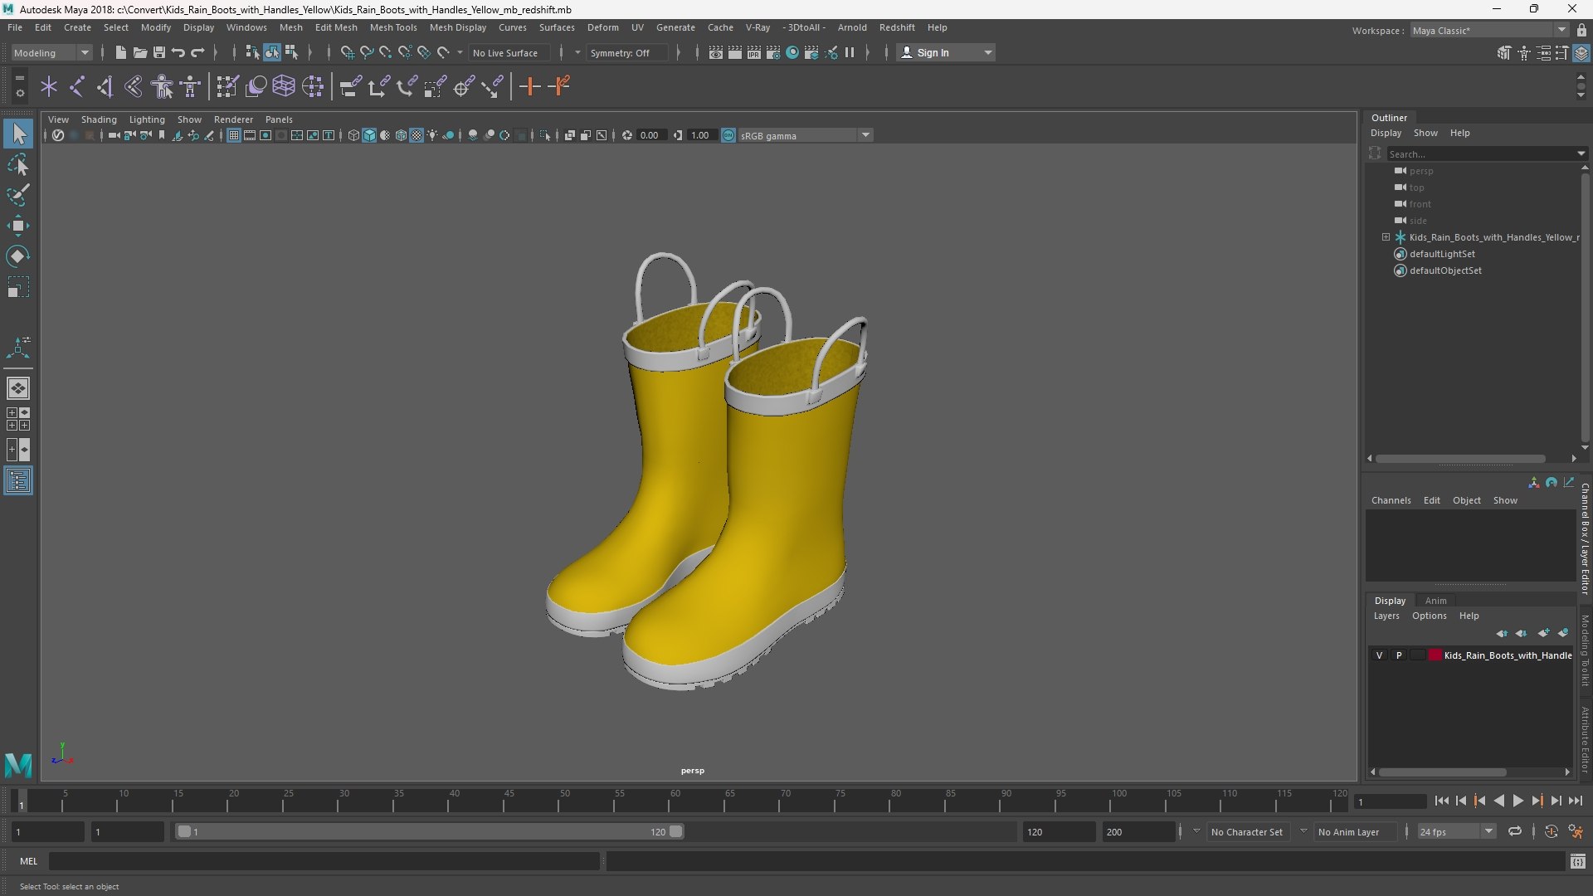Click the New Scene icon
Image resolution: width=1593 pixels, height=896 pixels.
(x=120, y=52)
